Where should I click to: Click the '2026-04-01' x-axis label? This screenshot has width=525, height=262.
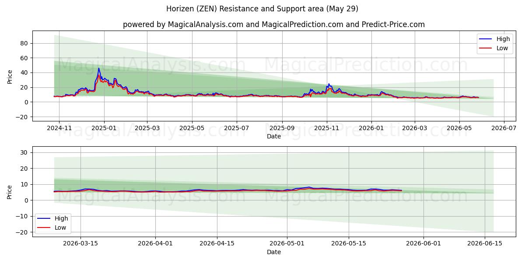(x=155, y=244)
